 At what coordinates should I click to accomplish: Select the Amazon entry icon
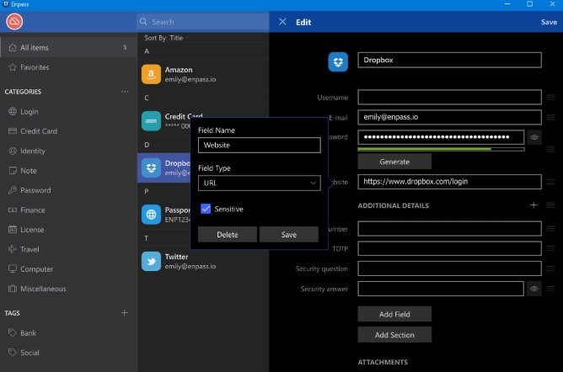152,75
